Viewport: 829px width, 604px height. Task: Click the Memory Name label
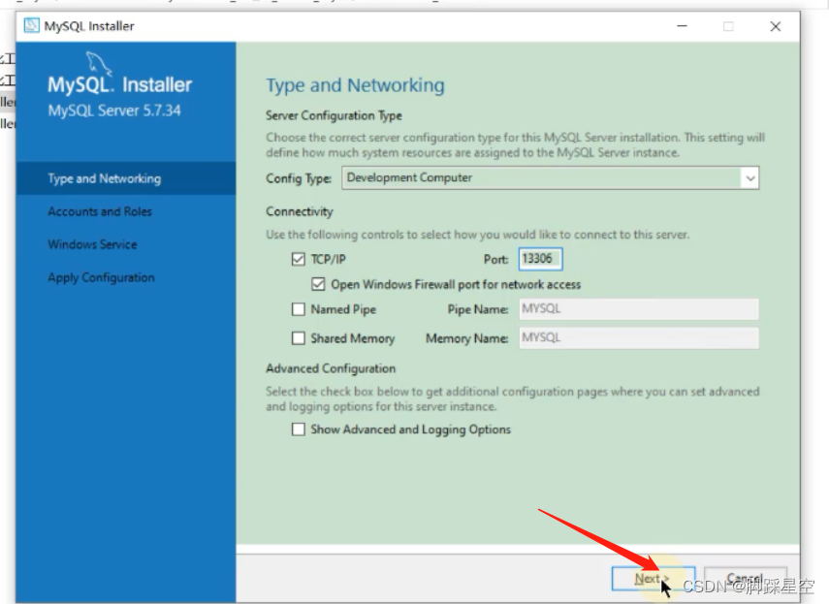click(467, 338)
